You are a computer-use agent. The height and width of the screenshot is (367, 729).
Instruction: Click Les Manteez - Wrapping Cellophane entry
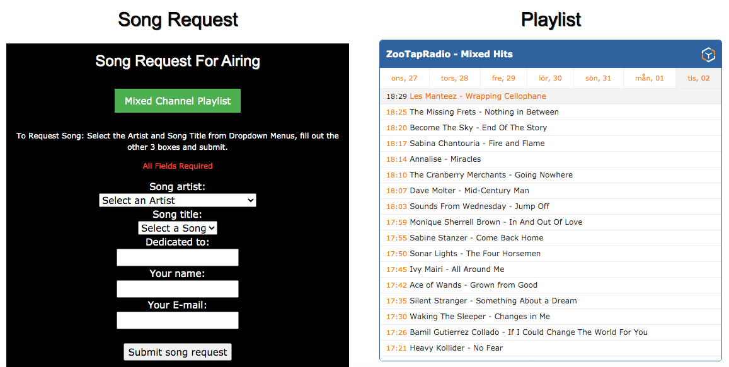click(x=478, y=96)
